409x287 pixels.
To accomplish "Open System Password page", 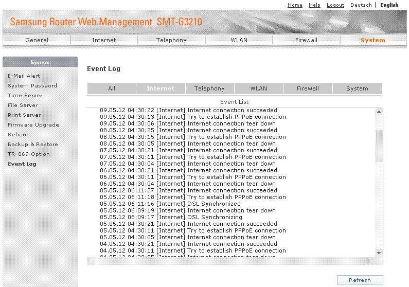I will click(32, 86).
